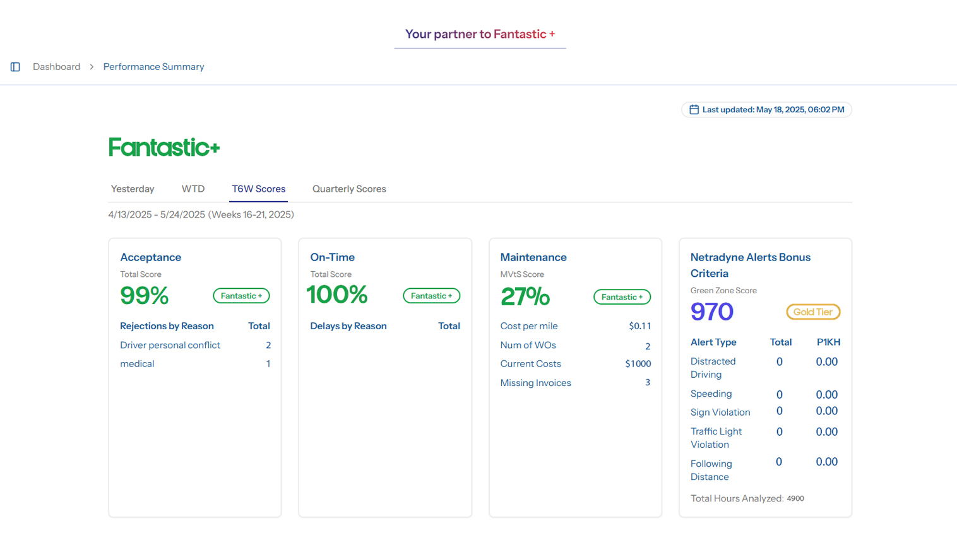Viewport: 957px width, 538px height.
Task: Switch to the Yesterday tab
Action: (133, 189)
